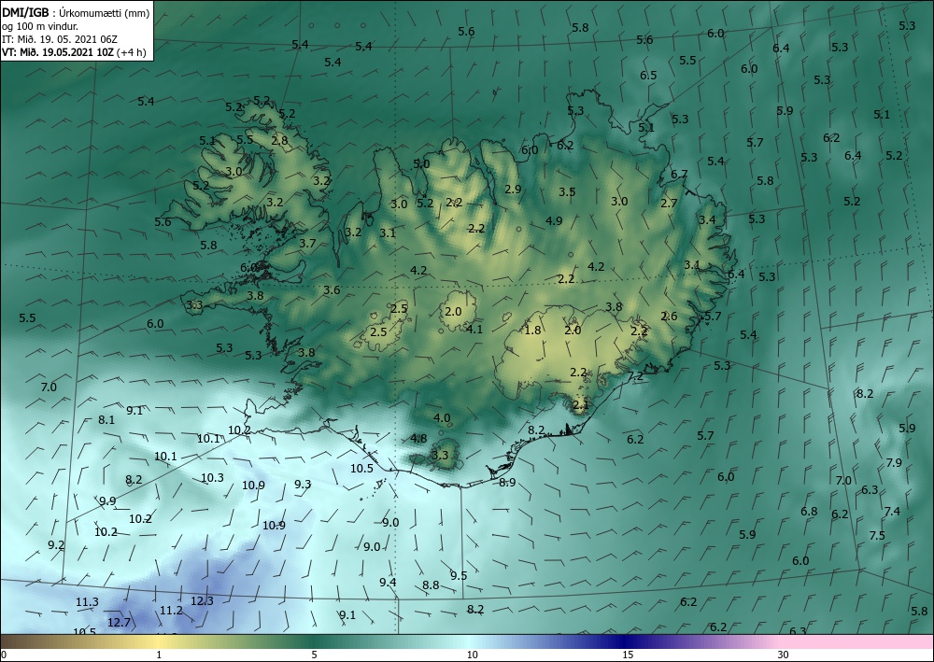Click the colour scale label "5"

pos(314,655)
